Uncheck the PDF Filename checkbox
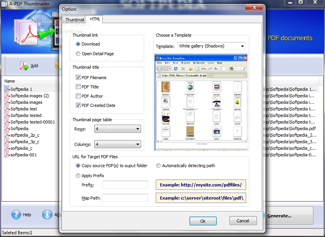 click(78, 78)
